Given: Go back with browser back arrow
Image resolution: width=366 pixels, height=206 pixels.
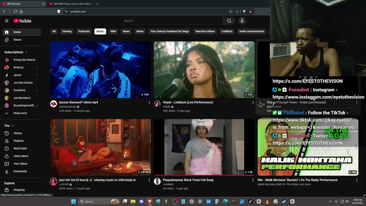Looking at the screenshot, I should point(4,11).
